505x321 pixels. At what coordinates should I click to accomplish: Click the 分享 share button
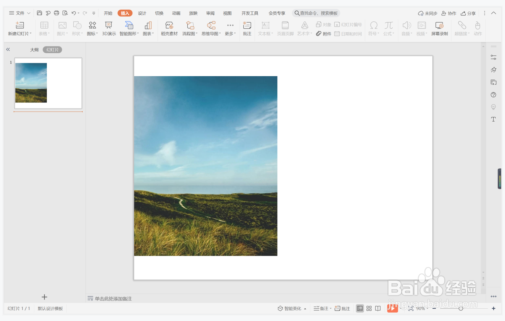click(x=468, y=13)
